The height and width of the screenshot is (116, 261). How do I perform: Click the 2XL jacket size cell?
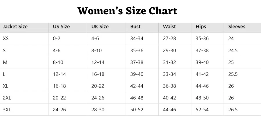point(7,98)
